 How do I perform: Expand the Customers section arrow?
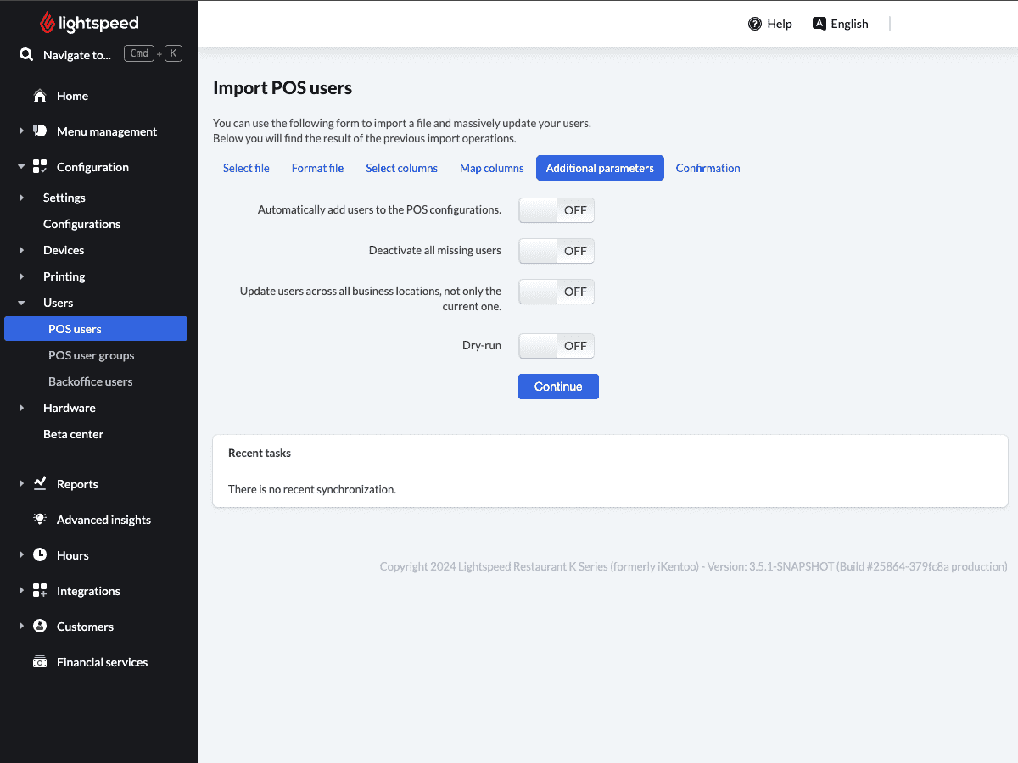point(21,627)
